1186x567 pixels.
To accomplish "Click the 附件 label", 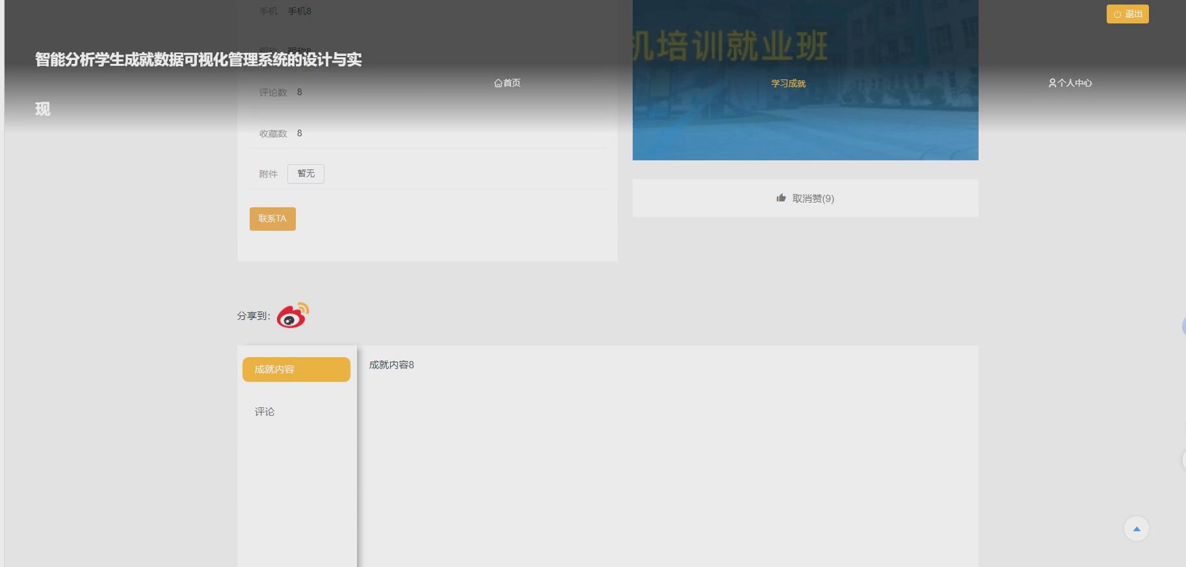I will (268, 174).
